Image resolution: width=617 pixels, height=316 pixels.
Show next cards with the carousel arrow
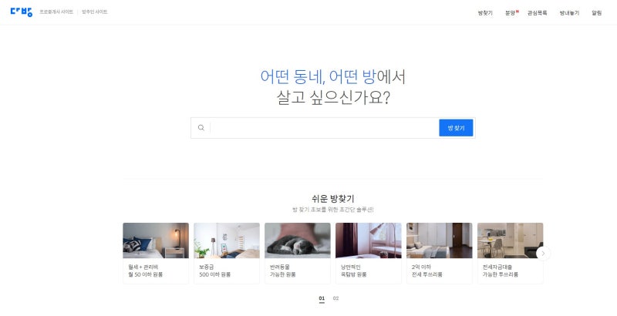click(x=543, y=254)
